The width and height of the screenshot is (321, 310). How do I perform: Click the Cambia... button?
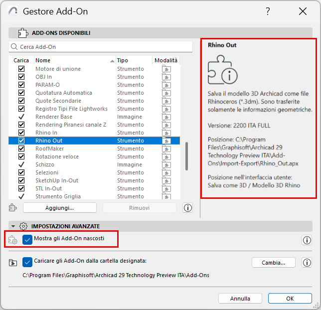coord(274,263)
